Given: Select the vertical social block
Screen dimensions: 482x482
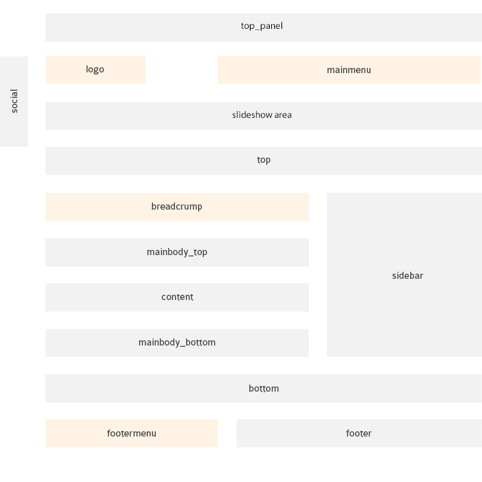Looking at the screenshot, I should coord(14,101).
